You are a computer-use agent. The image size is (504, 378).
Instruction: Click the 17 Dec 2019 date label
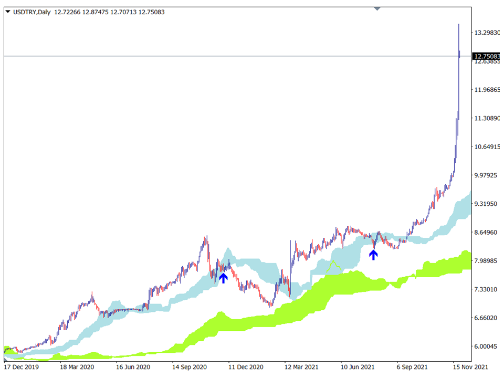[21, 367]
